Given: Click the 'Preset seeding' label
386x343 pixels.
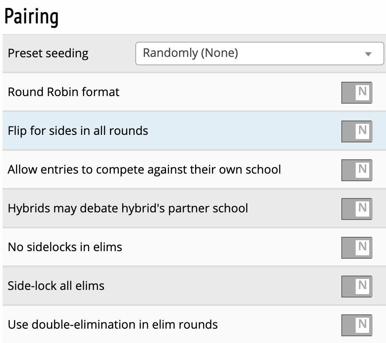Looking at the screenshot, I should click(48, 54).
